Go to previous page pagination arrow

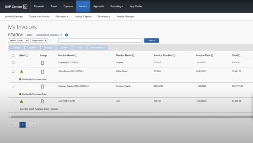tap(17, 125)
